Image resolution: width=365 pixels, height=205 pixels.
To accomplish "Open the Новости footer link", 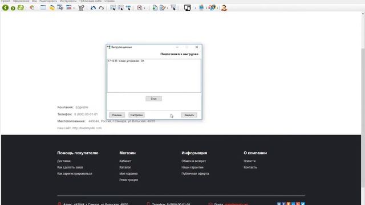I will [250, 161].
